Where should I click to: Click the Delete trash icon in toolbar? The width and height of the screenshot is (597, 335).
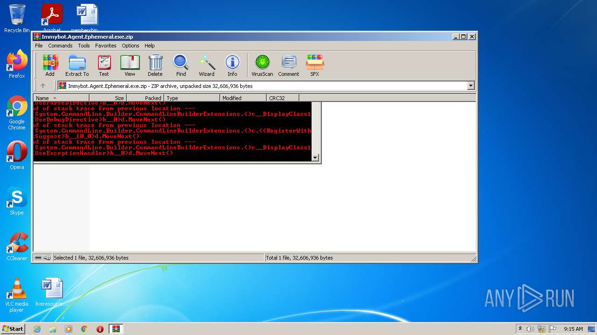[155, 66]
